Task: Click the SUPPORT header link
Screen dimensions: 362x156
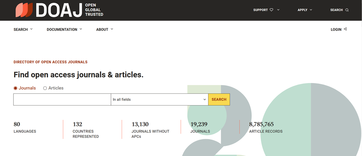Action: point(260,10)
